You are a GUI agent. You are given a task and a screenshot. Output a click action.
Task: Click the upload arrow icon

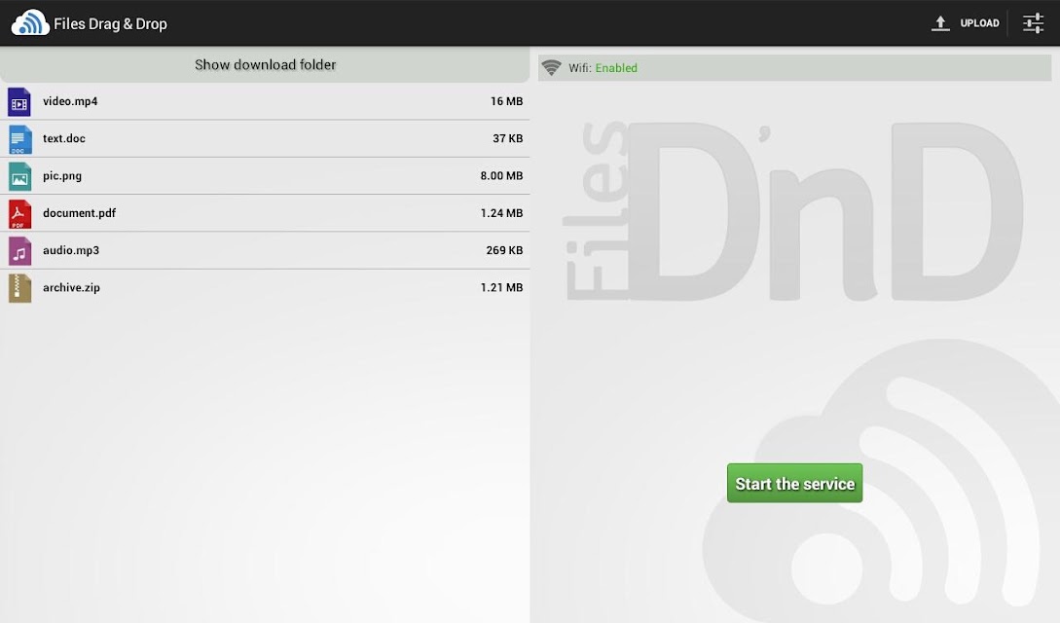click(939, 23)
